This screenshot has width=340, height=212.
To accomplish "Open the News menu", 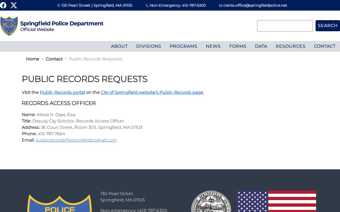I will [x=213, y=46].
